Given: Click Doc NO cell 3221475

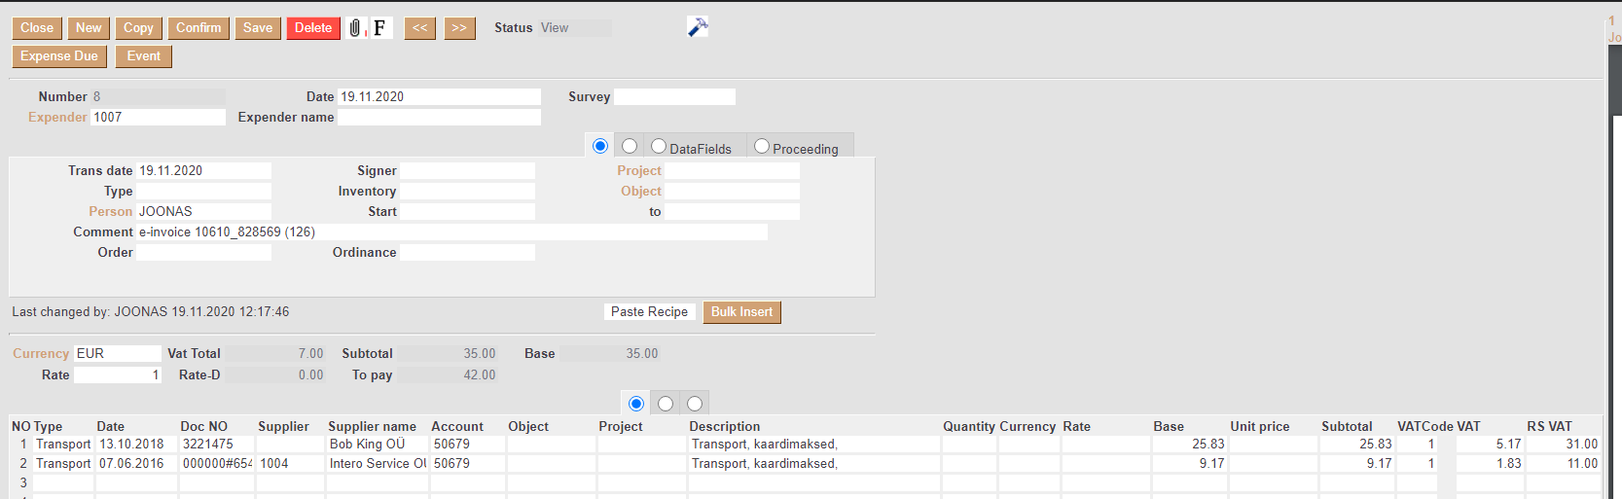Looking at the screenshot, I should (216, 444).
